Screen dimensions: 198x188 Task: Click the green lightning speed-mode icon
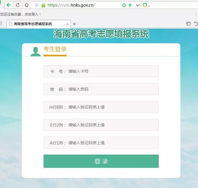(130, 5)
